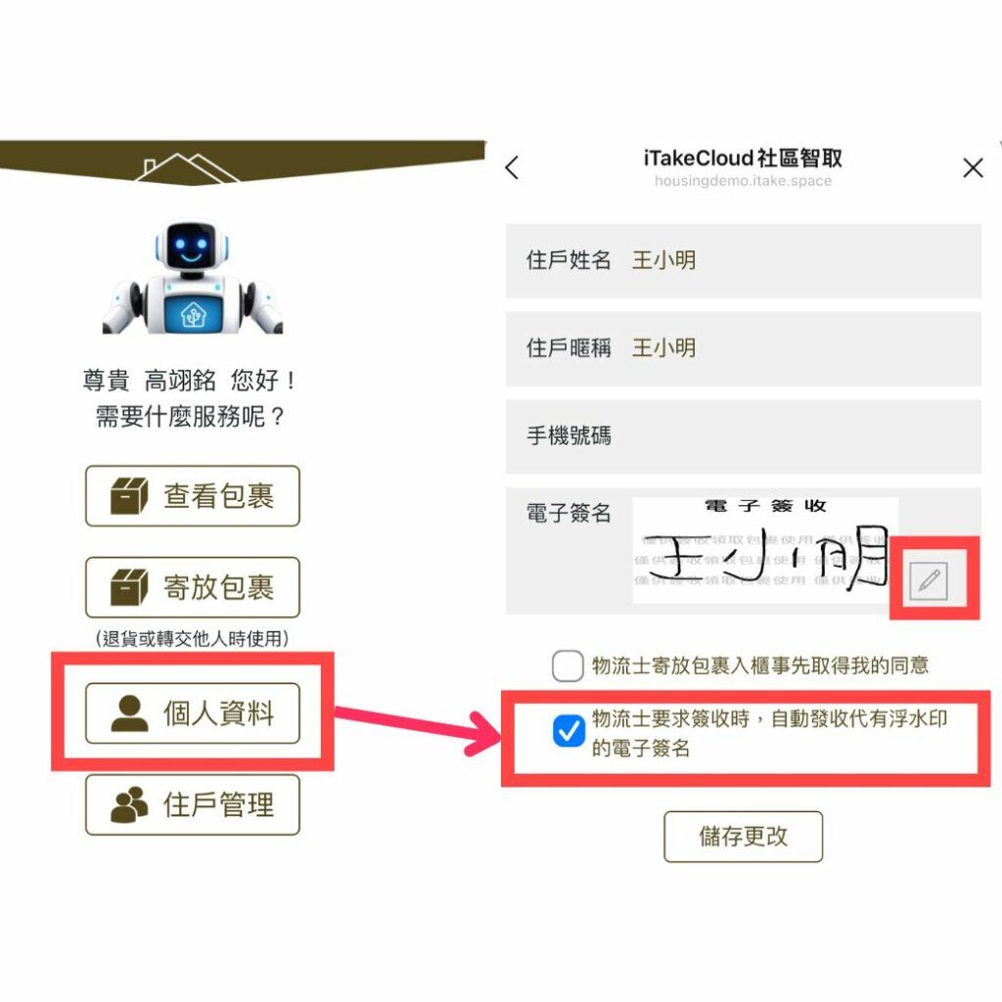Open 住戶管理 resident management
The image size is (1002, 1002).
point(193,804)
